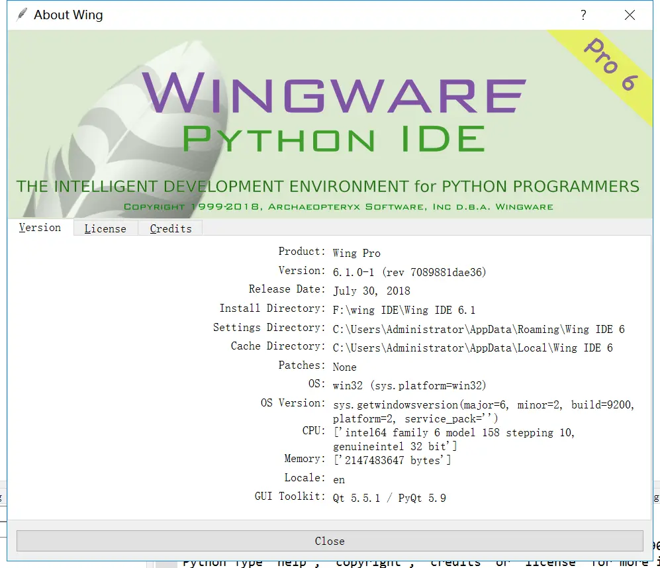Click the Install Directory label
Screen dimensions: 660x568
[x=272, y=308]
